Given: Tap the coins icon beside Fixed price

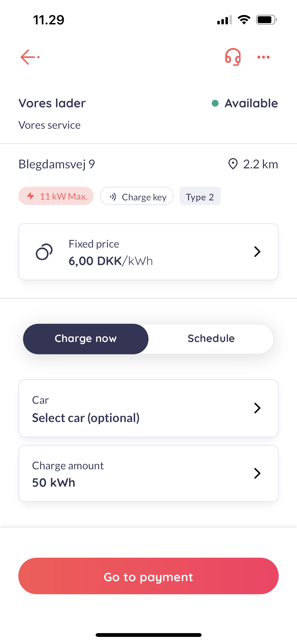Looking at the screenshot, I should (x=44, y=252).
